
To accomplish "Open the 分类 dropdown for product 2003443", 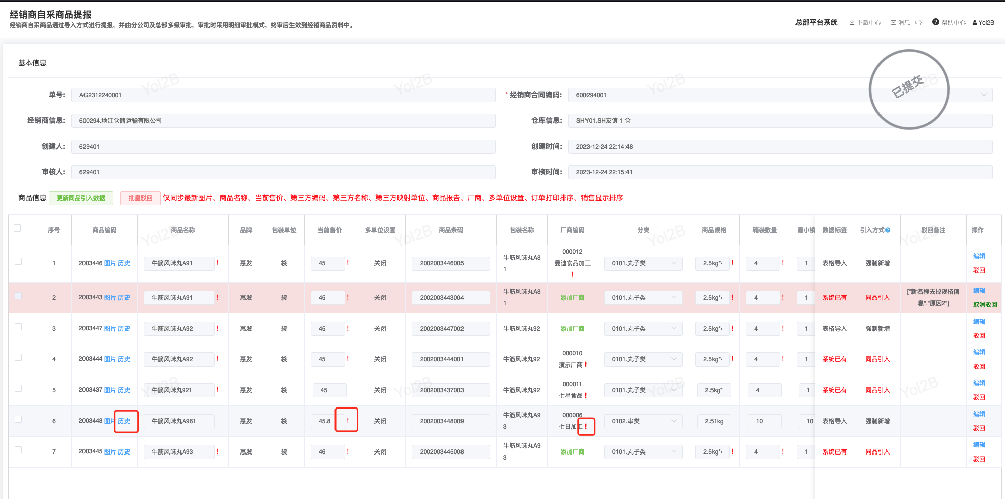I will click(643, 298).
